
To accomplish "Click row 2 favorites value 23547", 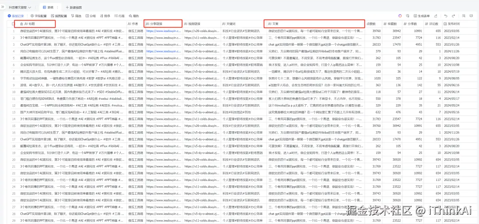I will [396, 38].
